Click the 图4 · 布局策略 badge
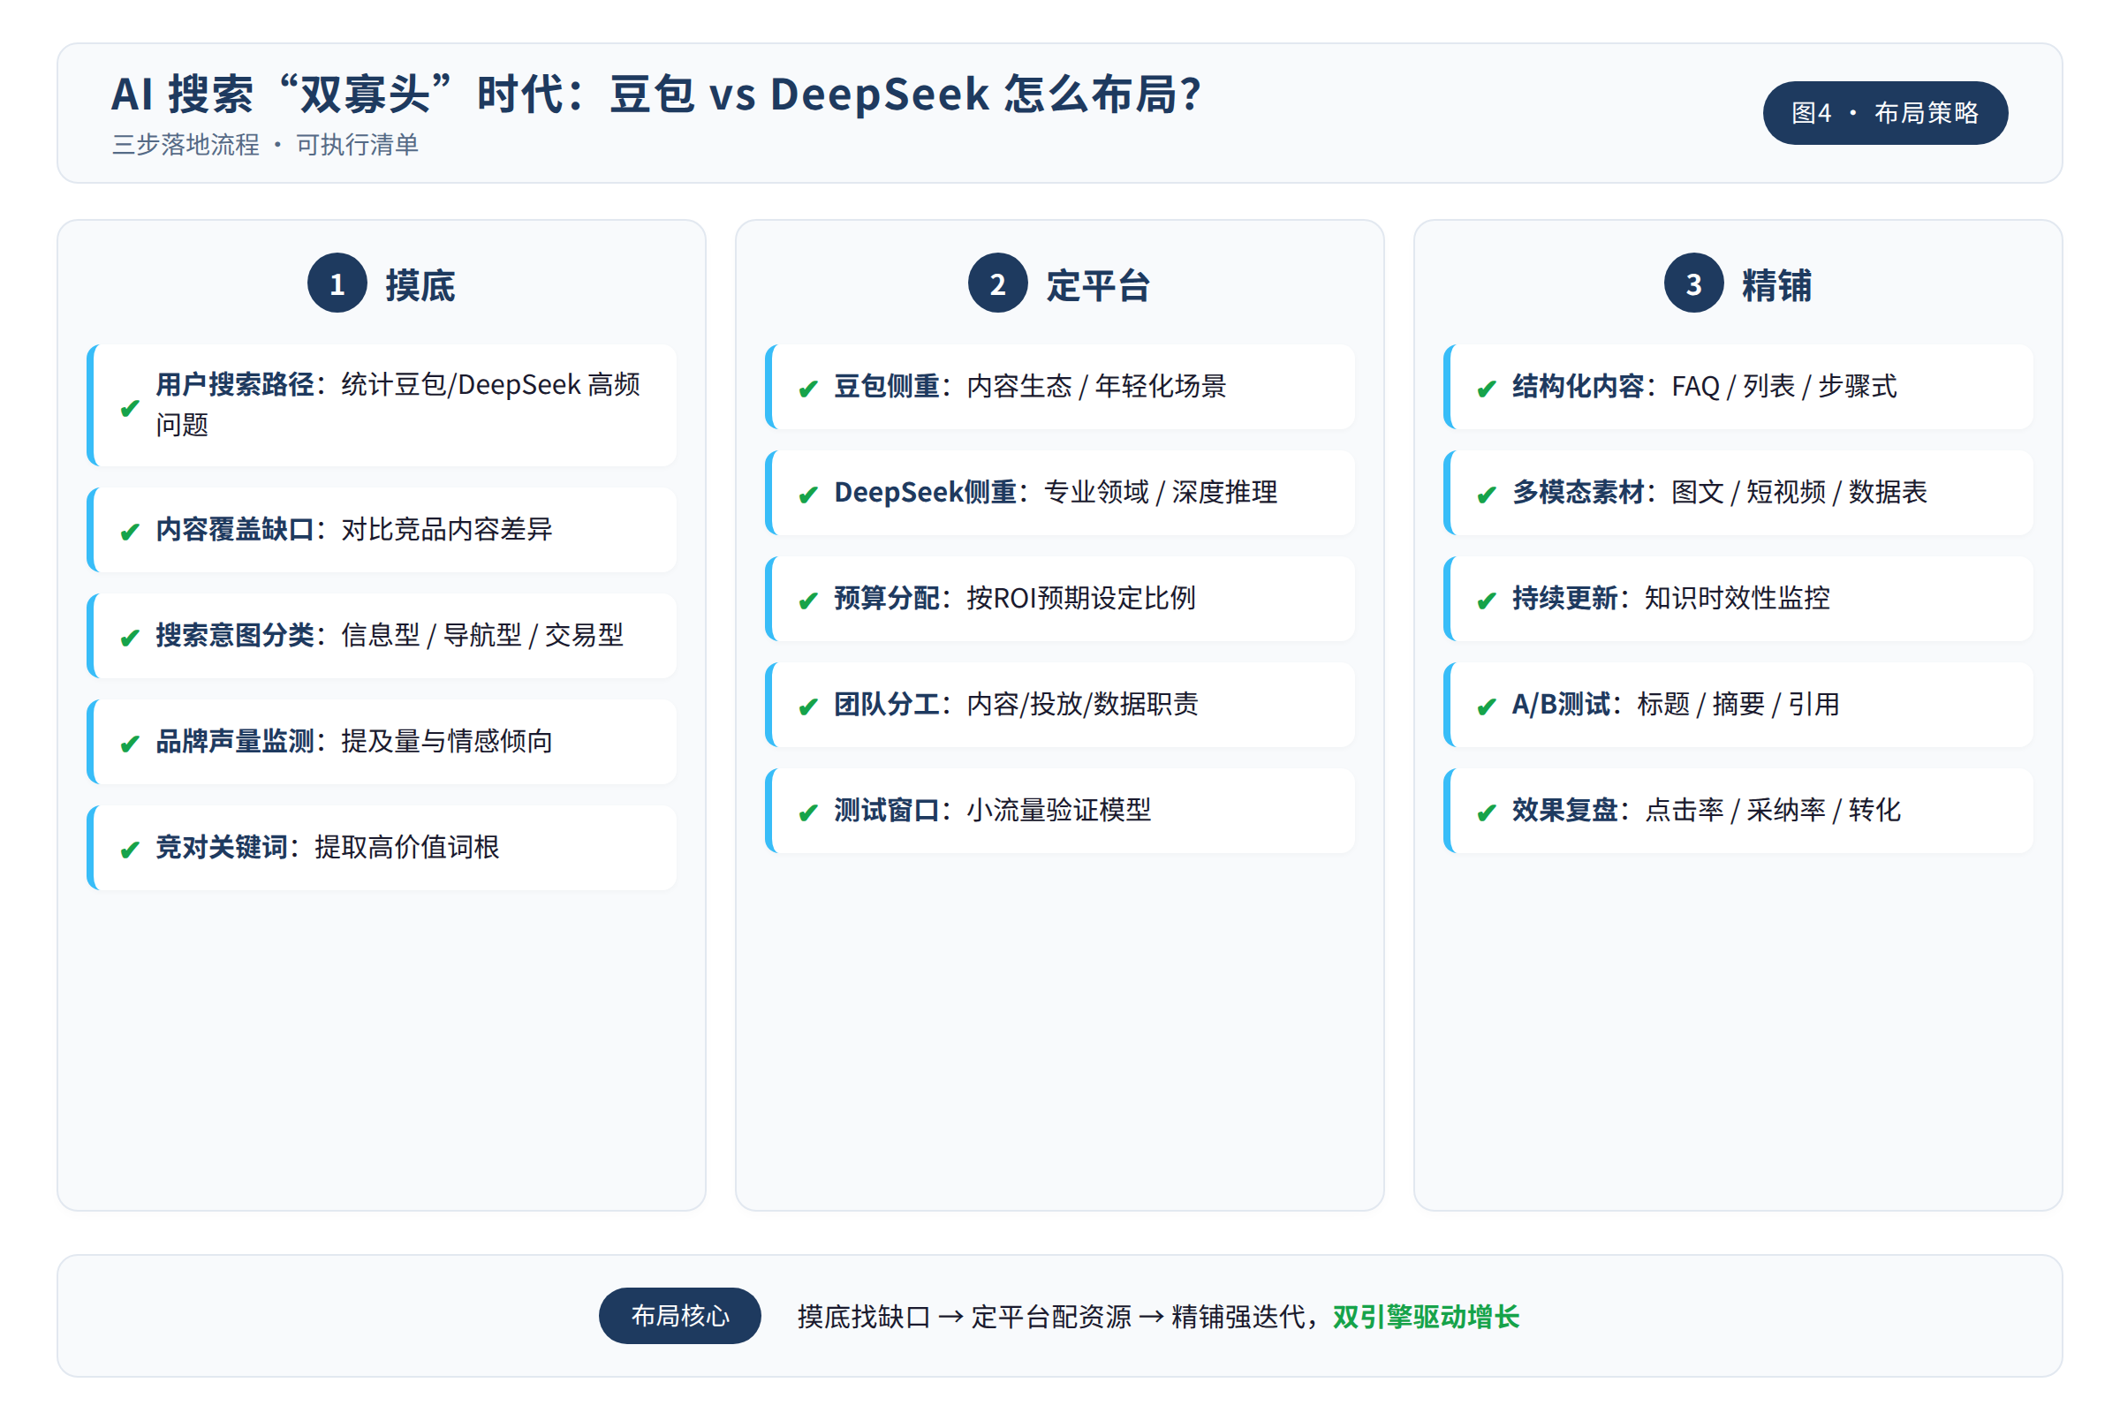Screen dimensions: 2120x1413 [x=1885, y=113]
